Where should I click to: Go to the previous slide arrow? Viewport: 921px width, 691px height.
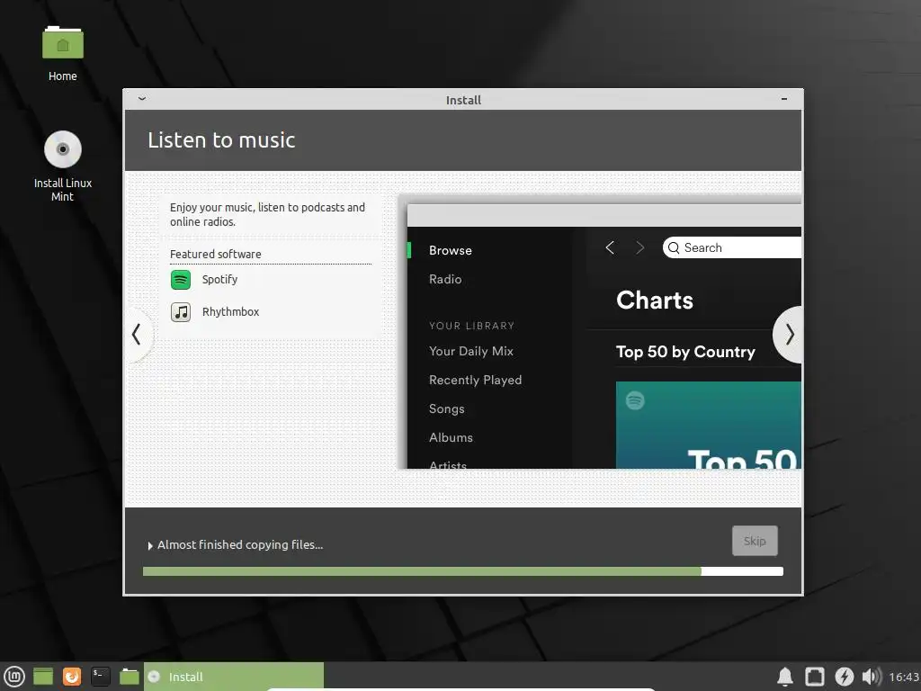click(x=137, y=335)
